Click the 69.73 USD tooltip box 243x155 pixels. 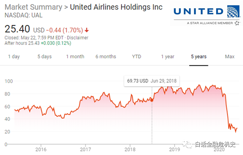152,81
